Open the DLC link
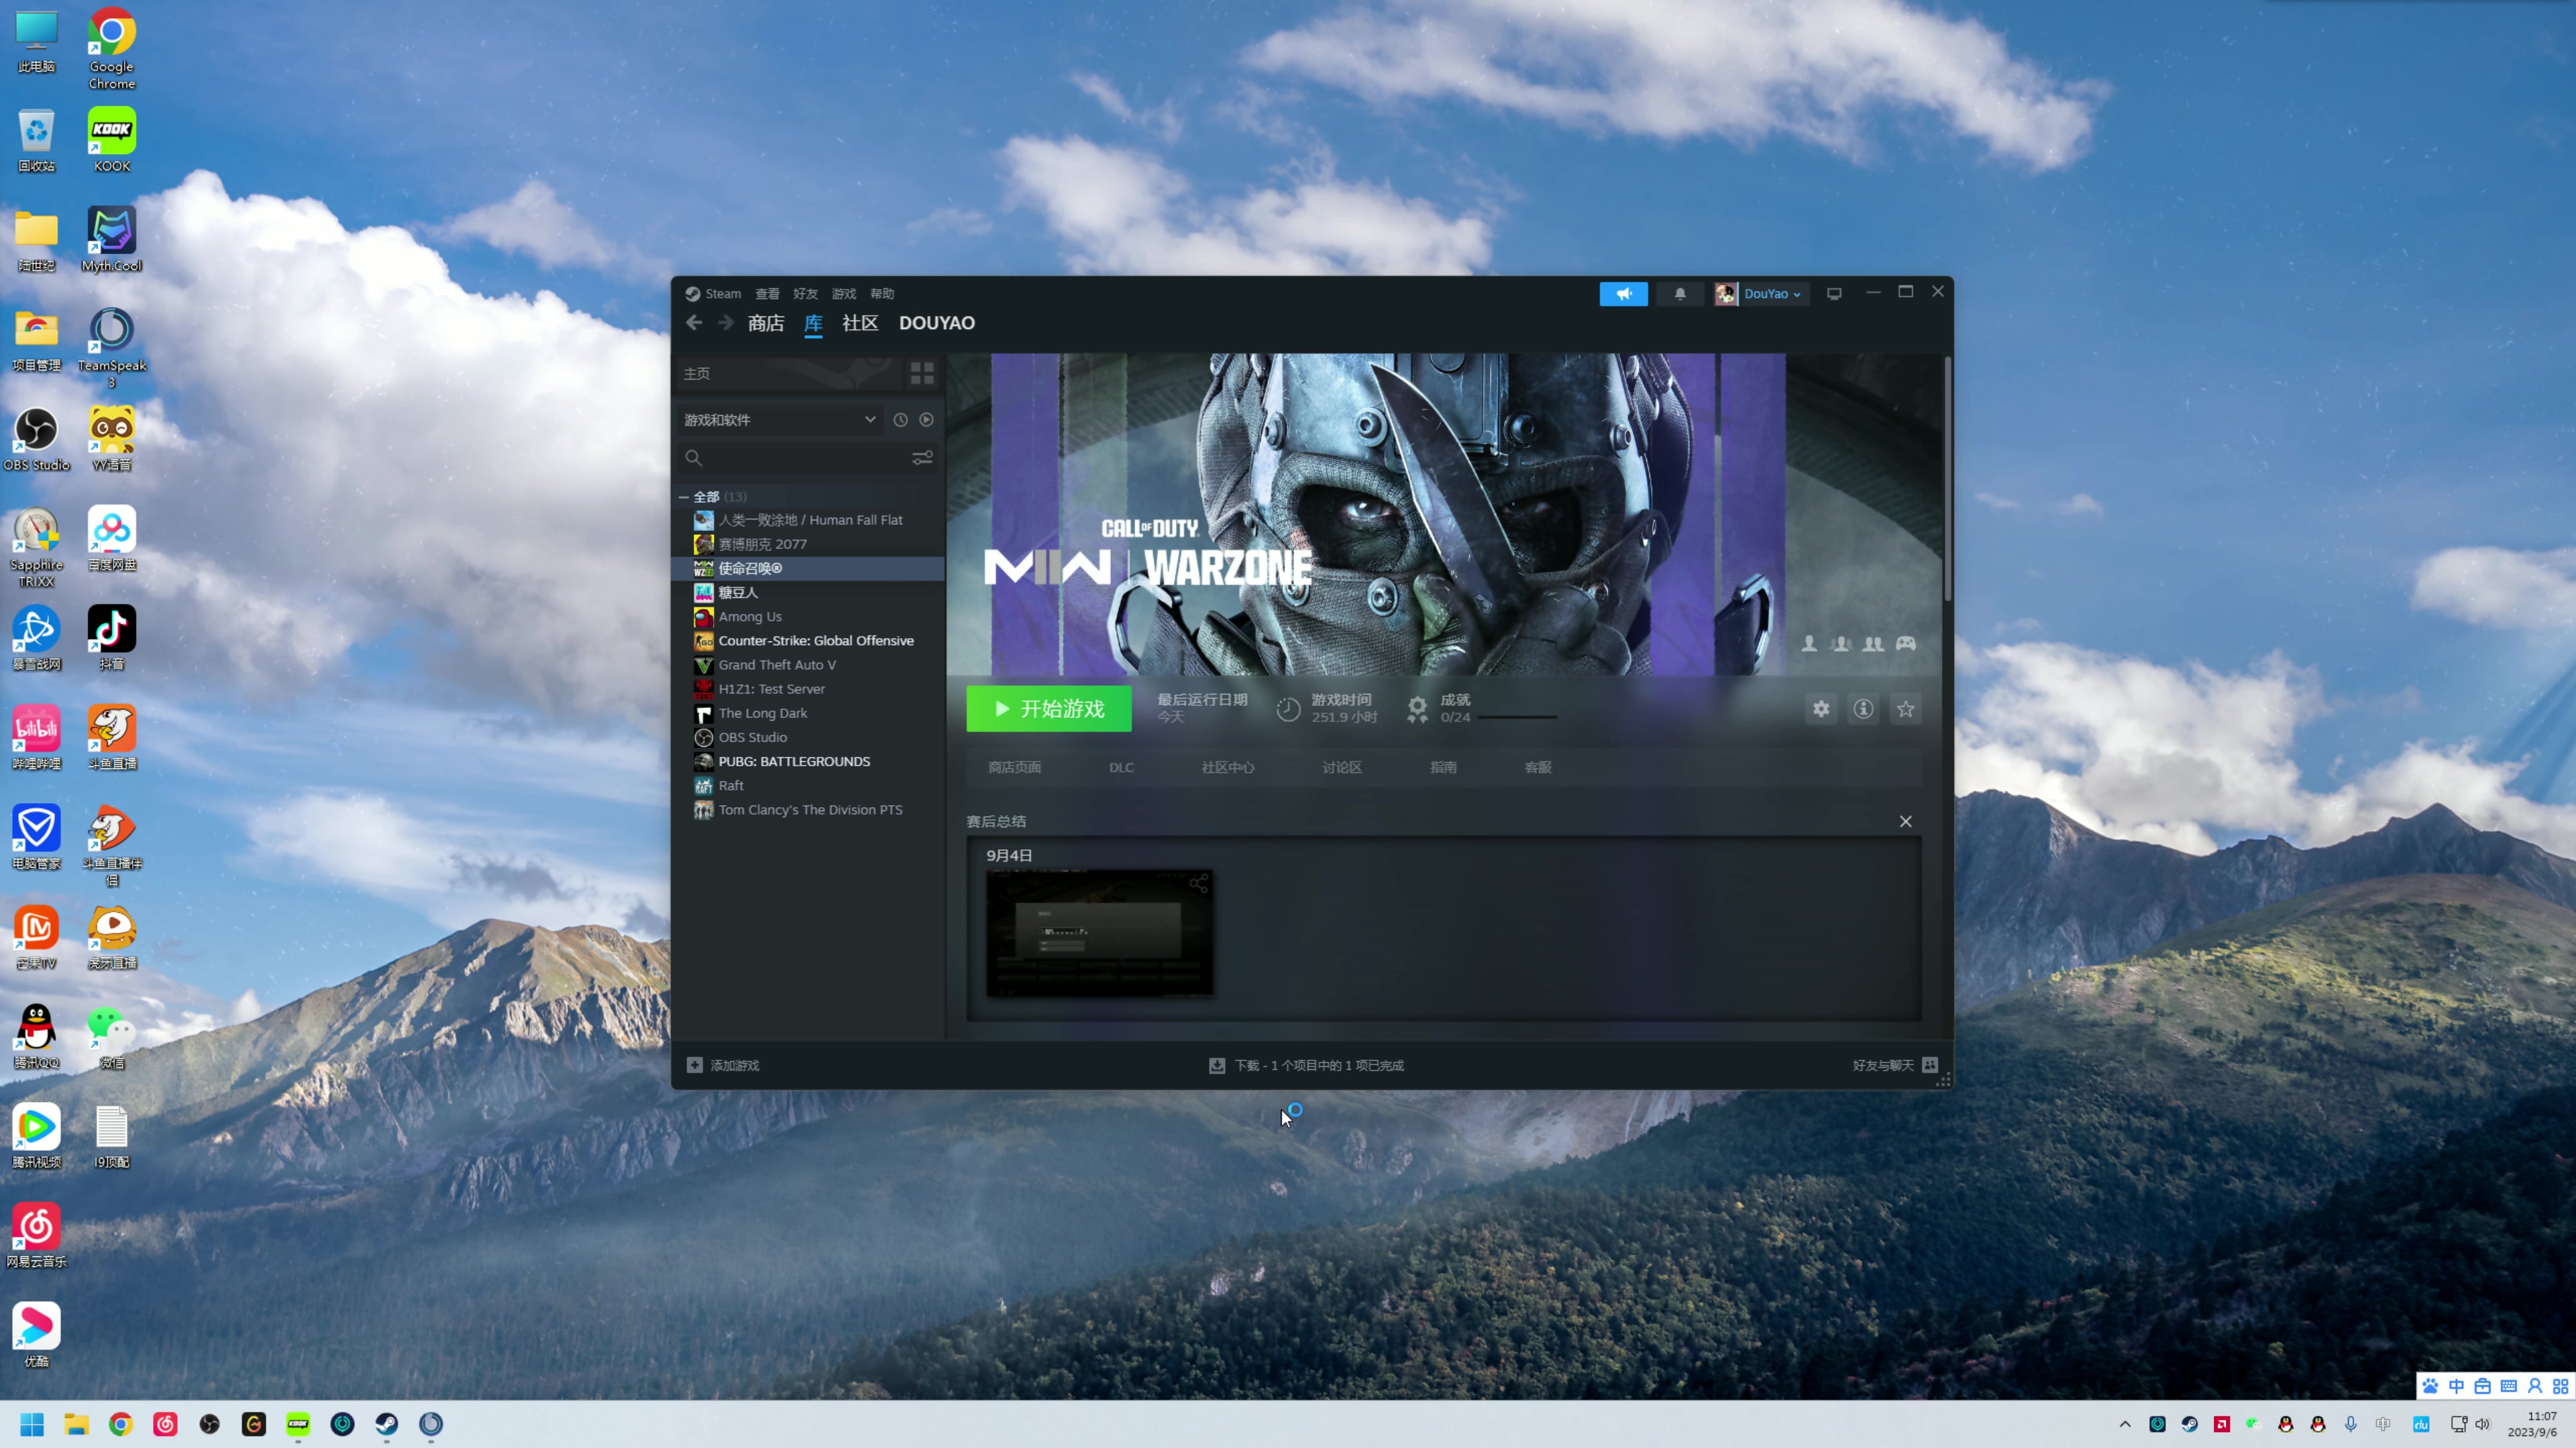 pyautogui.click(x=1121, y=768)
